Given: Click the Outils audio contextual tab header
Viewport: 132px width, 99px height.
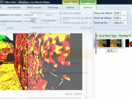Looking at the screenshot, I should 88,2.
